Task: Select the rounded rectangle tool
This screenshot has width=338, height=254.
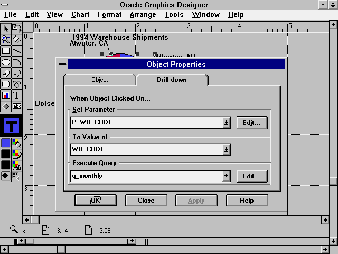Action: (x=6, y=84)
